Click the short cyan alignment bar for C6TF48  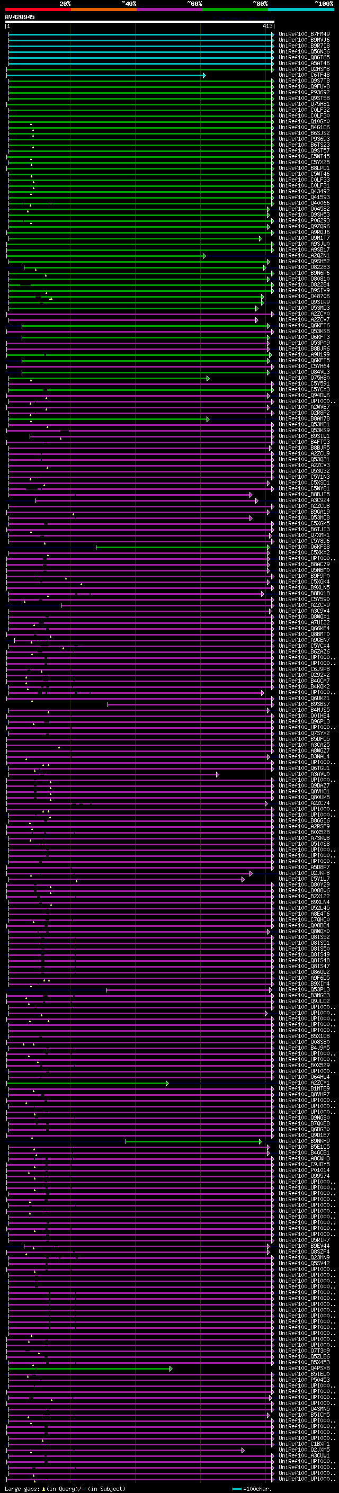[106, 75]
